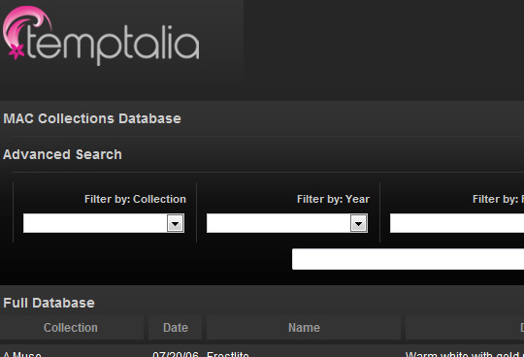Open the Filter by Year dropdown arrow
This screenshot has width=524, height=357.
point(359,223)
